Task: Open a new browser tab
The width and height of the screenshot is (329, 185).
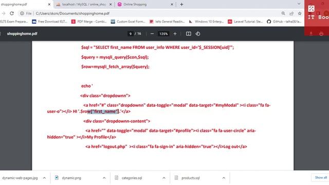Action: point(181,4)
